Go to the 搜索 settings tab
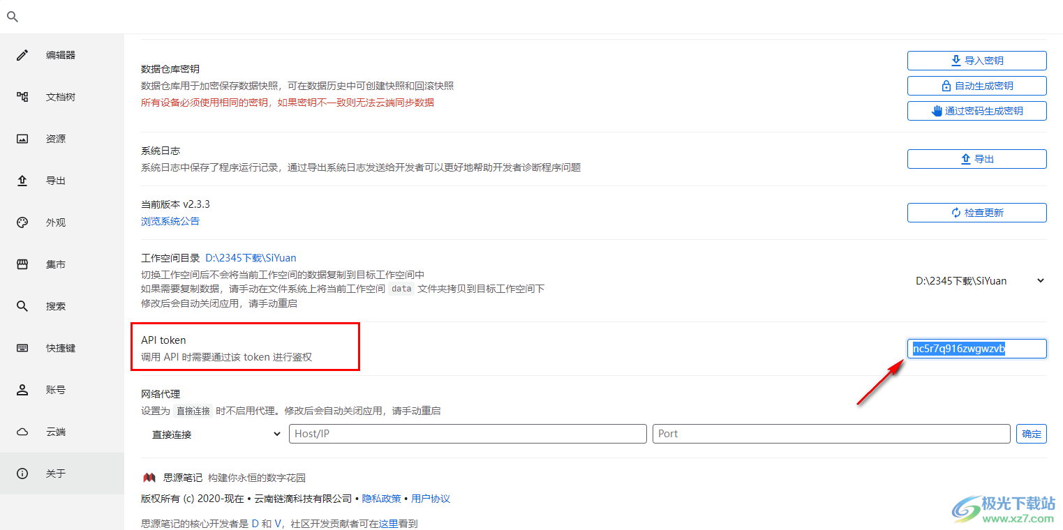The width and height of the screenshot is (1063, 530). coord(56,306)
